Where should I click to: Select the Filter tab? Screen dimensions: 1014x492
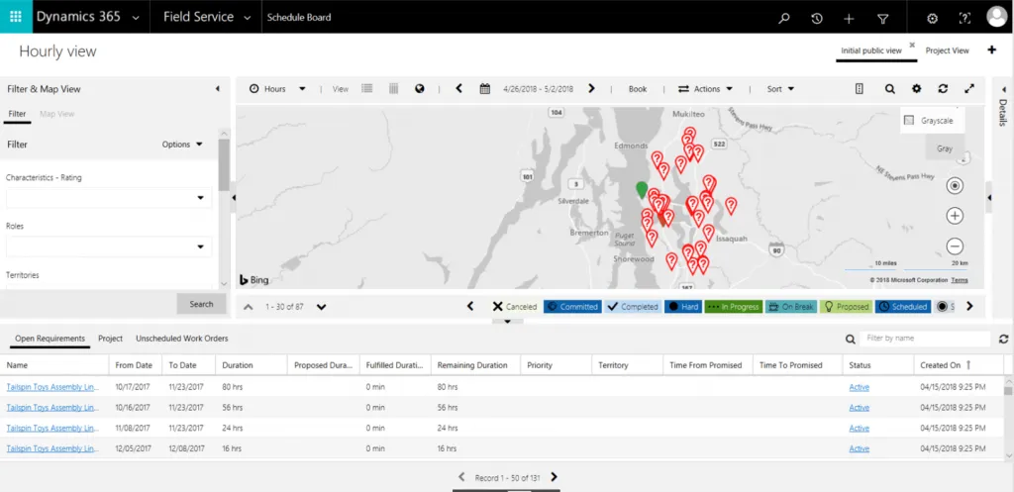(x=18, y=114)
